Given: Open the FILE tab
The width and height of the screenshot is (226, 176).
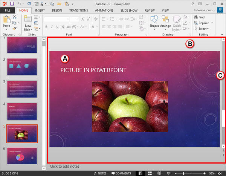Looking at the screenshot, I should (8, 11).
